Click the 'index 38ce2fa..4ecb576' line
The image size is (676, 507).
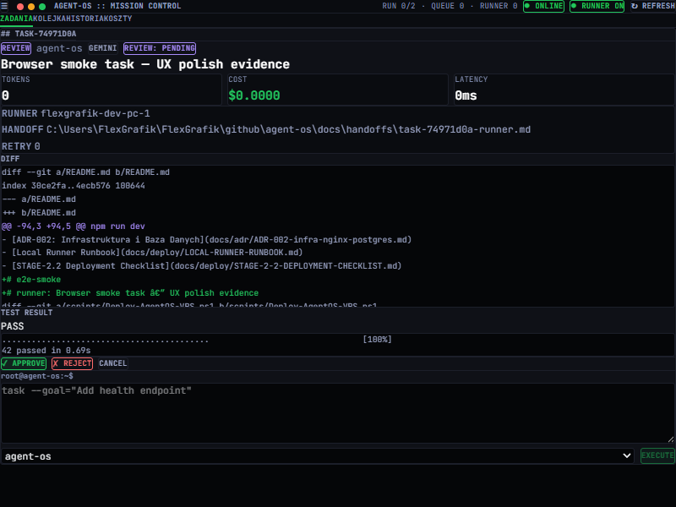coord(74,186)
